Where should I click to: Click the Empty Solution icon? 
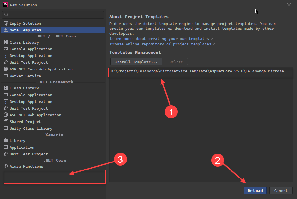click(x=6, y=23)
